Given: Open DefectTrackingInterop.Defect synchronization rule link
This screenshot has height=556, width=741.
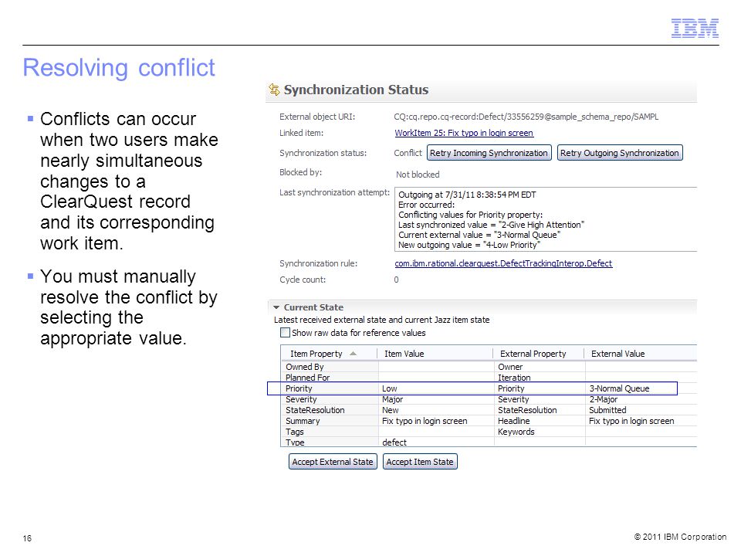Looking at the screenshot, I should pyautogui.click(x=503, y=263).
